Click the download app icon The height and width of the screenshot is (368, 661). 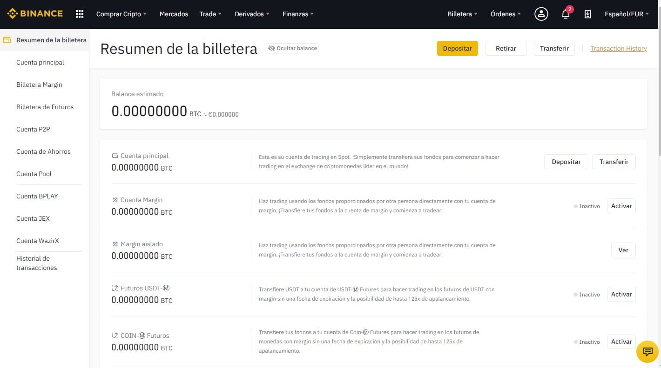click(587, 14)
